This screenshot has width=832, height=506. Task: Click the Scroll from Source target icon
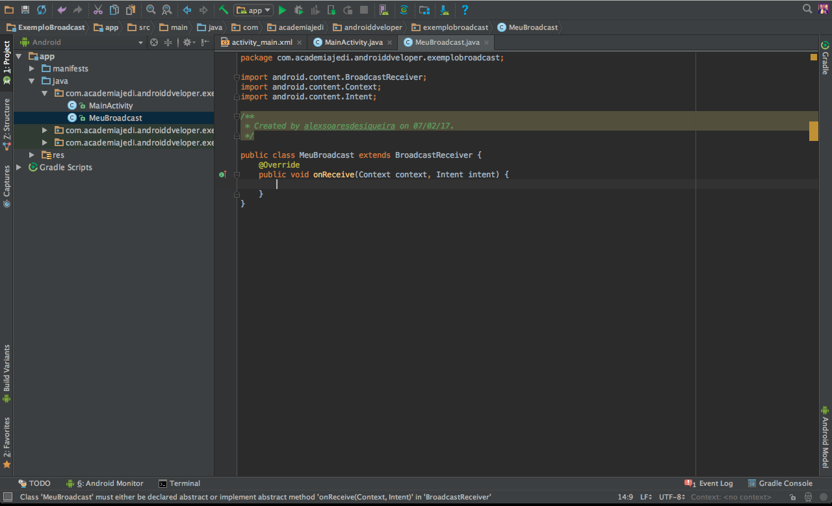pos(154,42)
